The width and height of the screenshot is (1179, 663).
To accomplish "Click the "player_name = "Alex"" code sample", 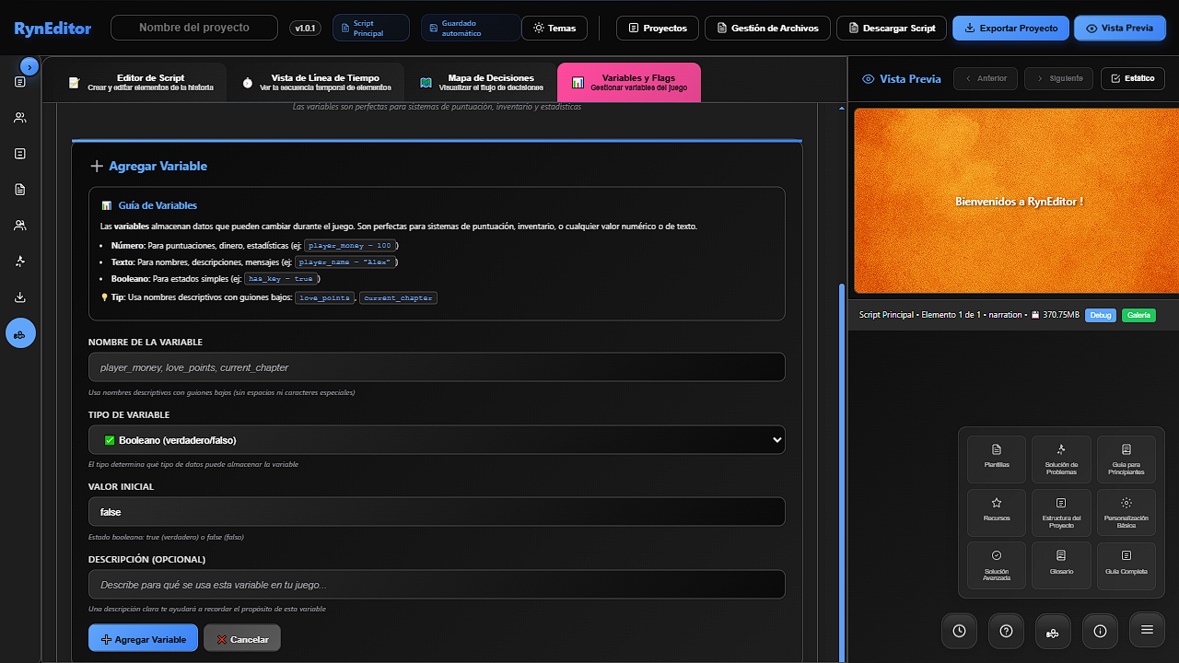I will click(x=346, y=262).
